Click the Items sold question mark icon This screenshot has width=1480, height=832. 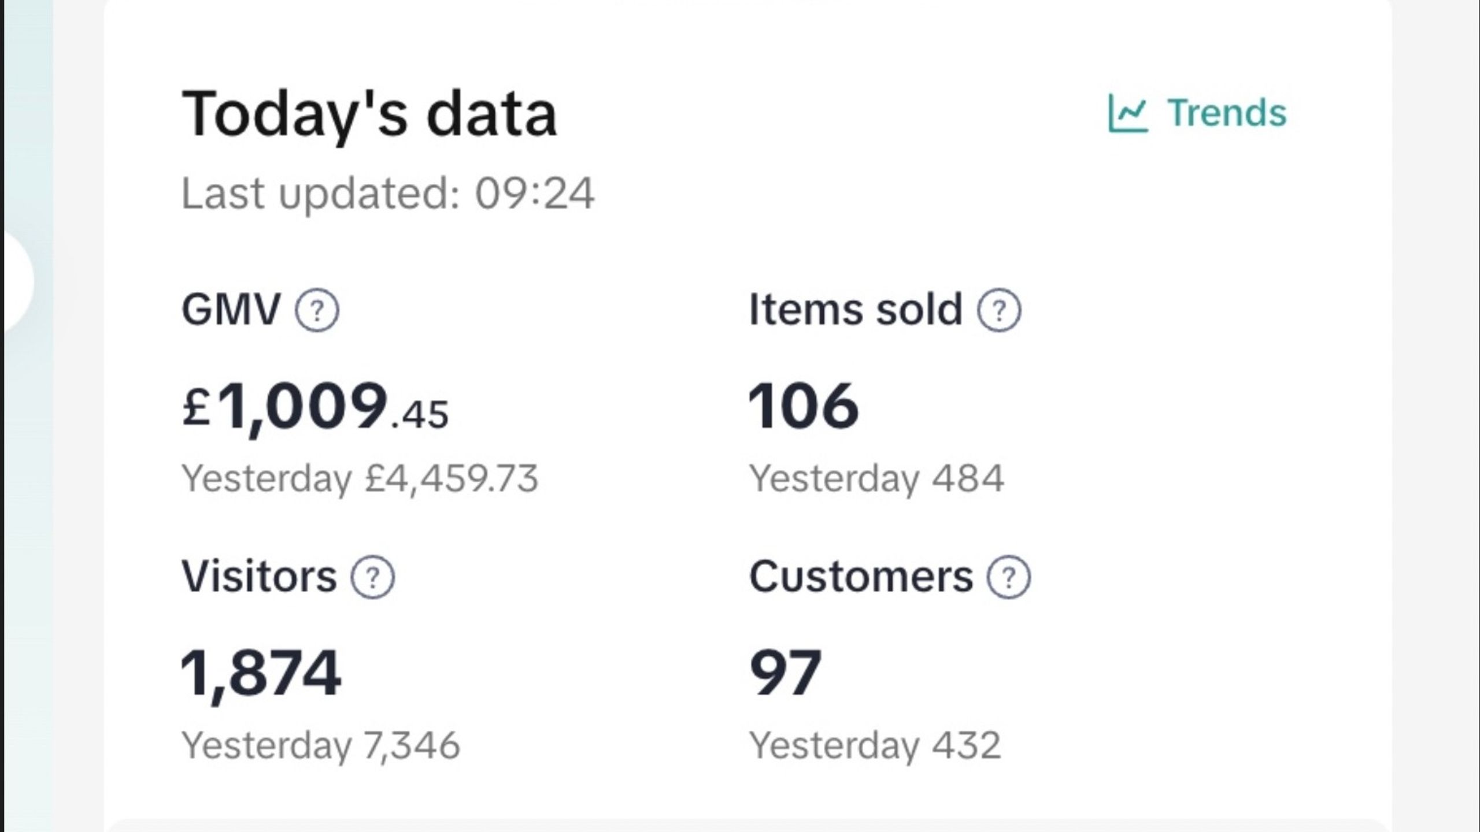tap(999, 310)
